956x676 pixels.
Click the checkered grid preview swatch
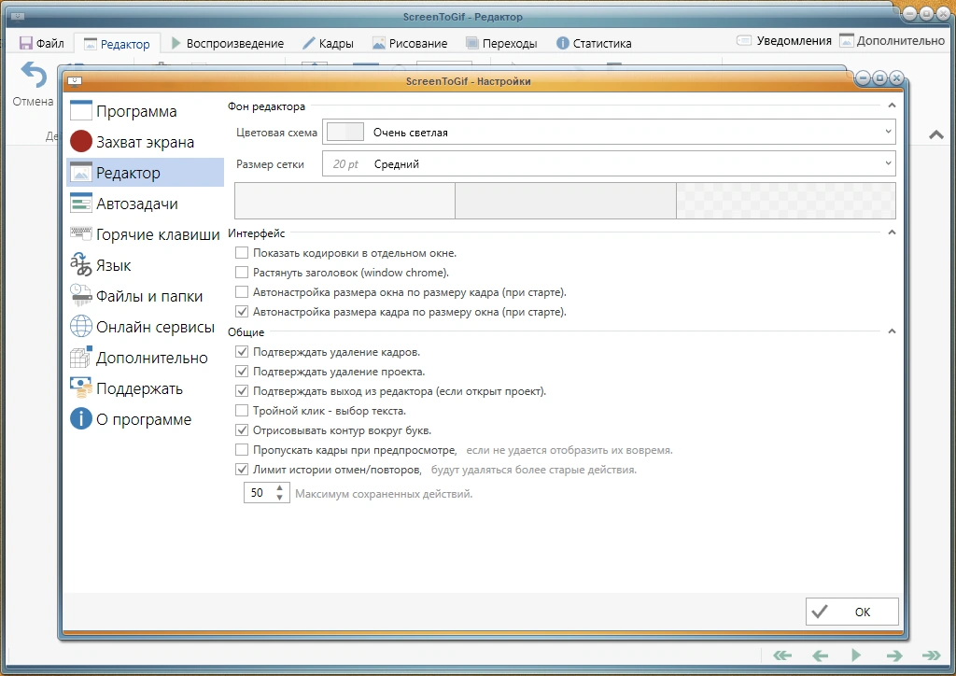pos(786,201)
